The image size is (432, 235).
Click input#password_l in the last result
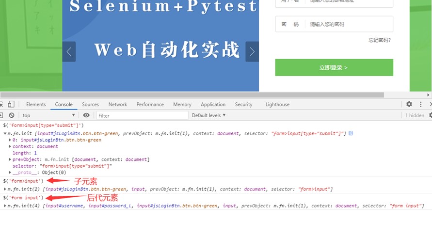click(x=110, y=206)
